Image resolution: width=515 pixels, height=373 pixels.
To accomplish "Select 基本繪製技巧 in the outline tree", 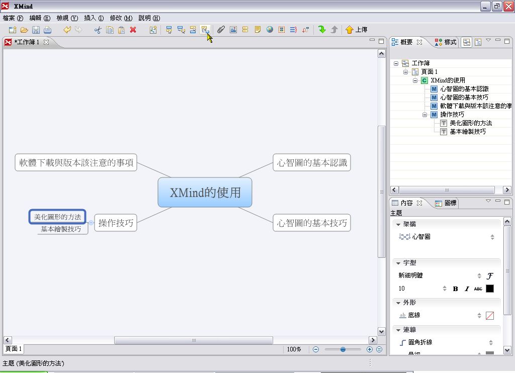I will 468,132.
